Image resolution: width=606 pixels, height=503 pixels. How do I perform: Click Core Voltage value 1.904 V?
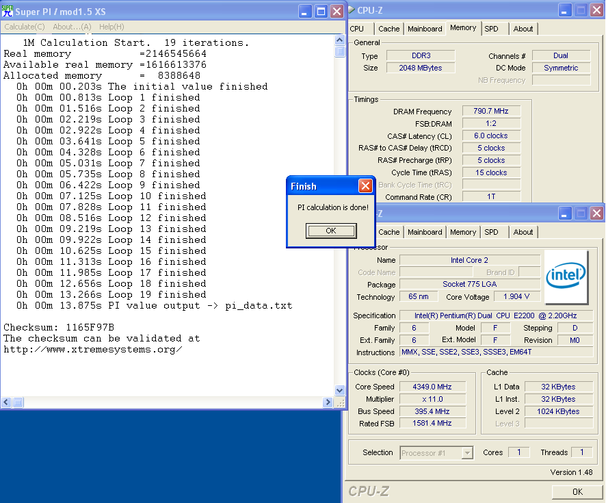click(516, 296)
